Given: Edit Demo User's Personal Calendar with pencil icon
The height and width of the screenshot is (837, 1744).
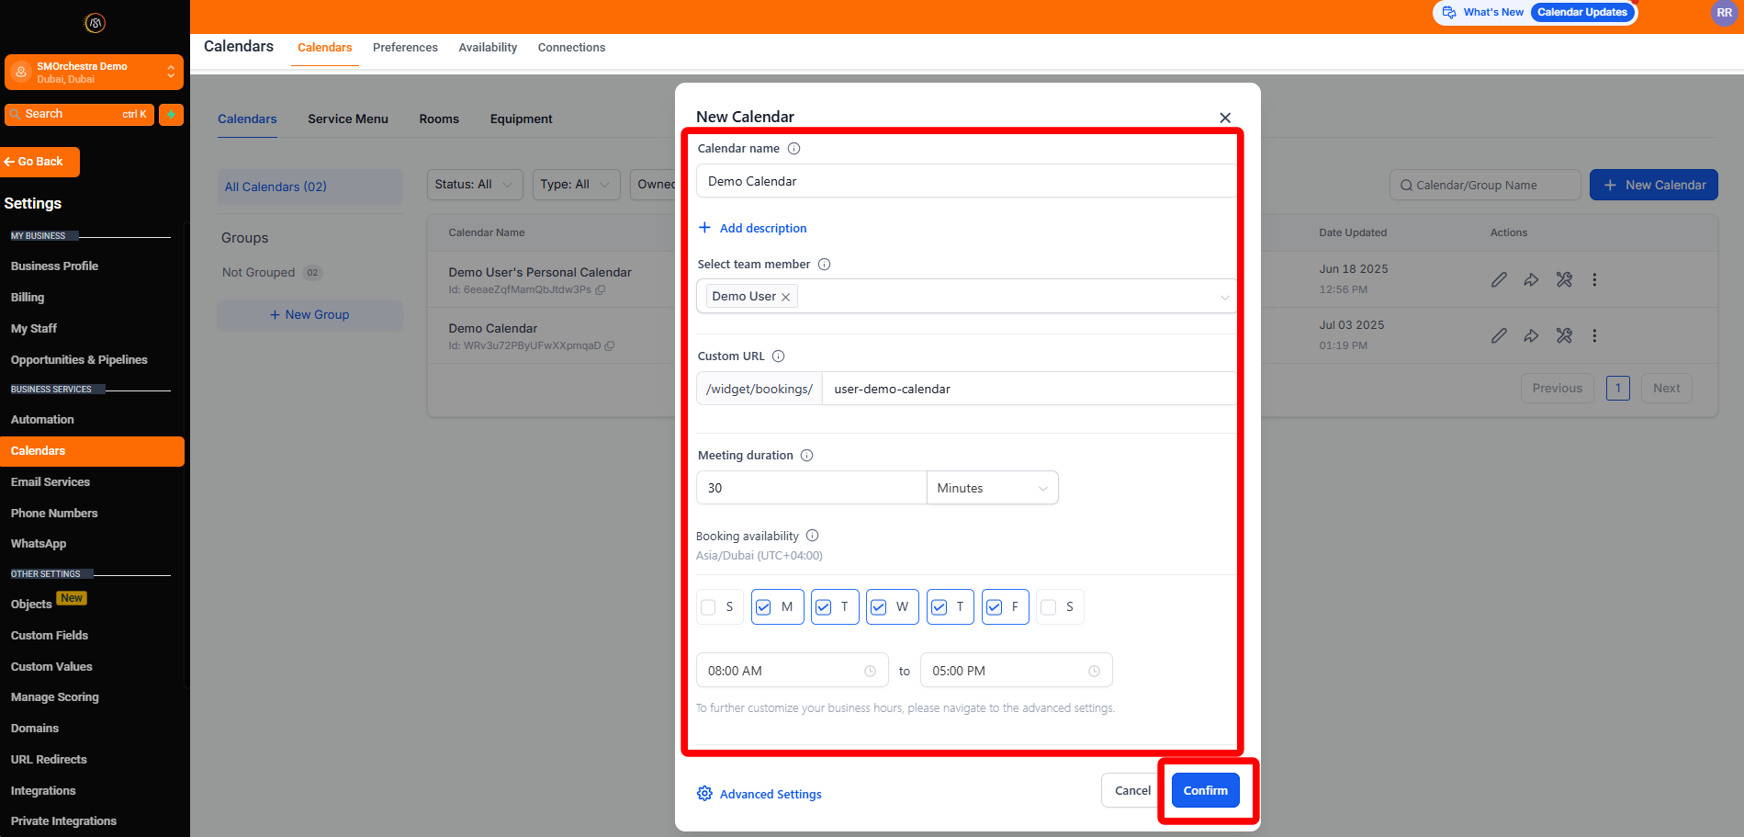Looking at the screenshot, I should [1500, 279].
